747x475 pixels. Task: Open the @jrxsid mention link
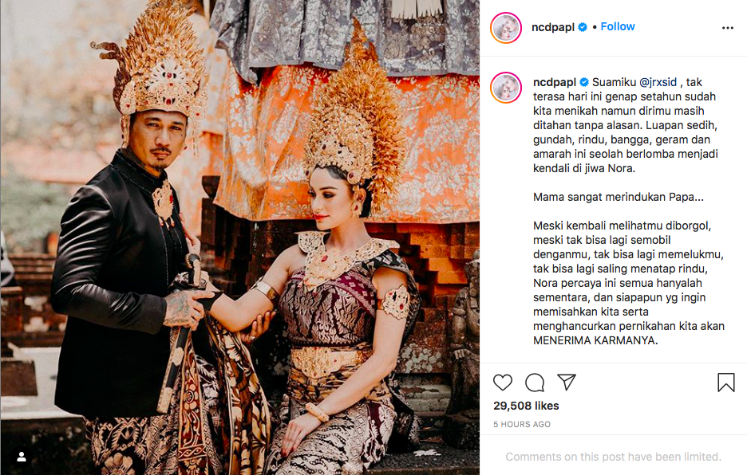tap(658, 82)
